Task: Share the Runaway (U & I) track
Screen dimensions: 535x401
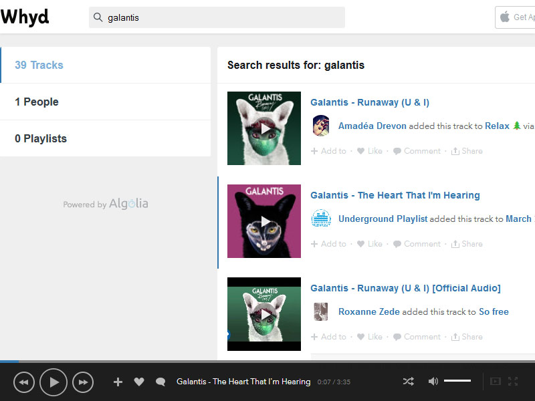Action: [466, 151]
